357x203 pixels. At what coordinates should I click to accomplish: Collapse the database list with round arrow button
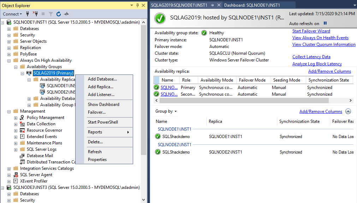coord(348,111)
